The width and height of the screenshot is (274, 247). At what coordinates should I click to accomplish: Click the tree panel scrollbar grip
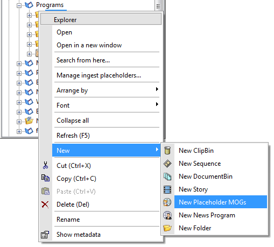click(158, 6)
